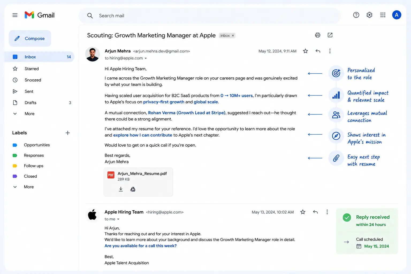Click the timestamp May 12, 2024, 9:11 AM
This screenshot has height=274, width=411.
coord(277,51)
